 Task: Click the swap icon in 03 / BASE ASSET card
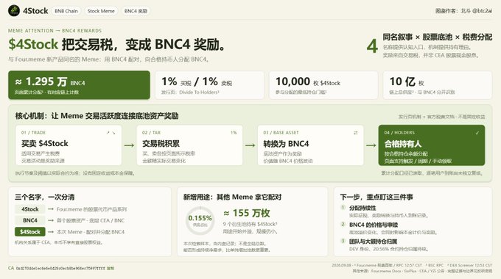356,132
